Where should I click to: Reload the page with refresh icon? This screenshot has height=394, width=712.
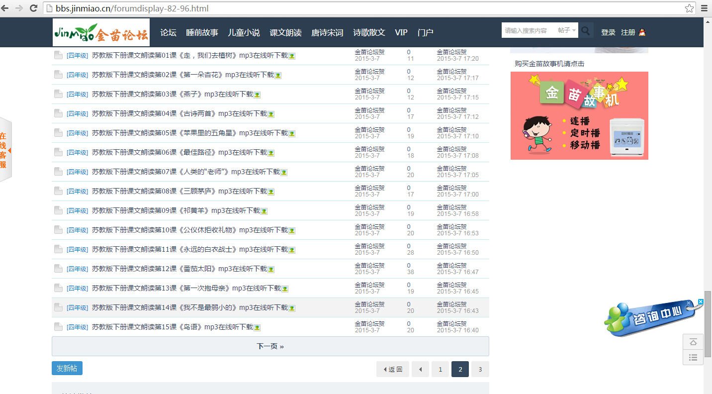click(x=34, y=8)
